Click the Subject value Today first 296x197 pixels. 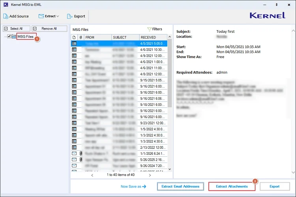pos(225,31)
